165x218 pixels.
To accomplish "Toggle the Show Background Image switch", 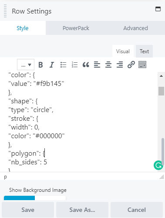I will (35, 198).
